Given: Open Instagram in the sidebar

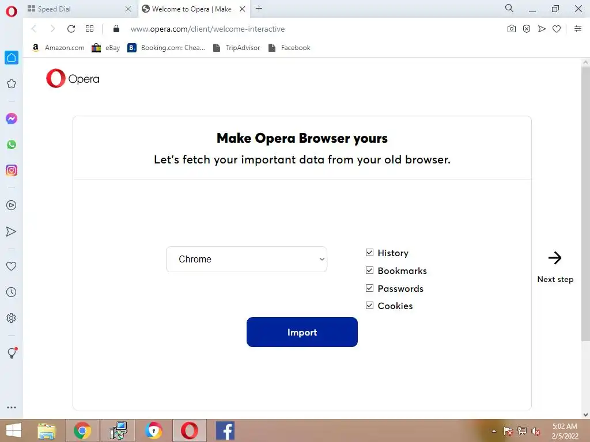Looking at the screenshot, I should tap(12, 170).
